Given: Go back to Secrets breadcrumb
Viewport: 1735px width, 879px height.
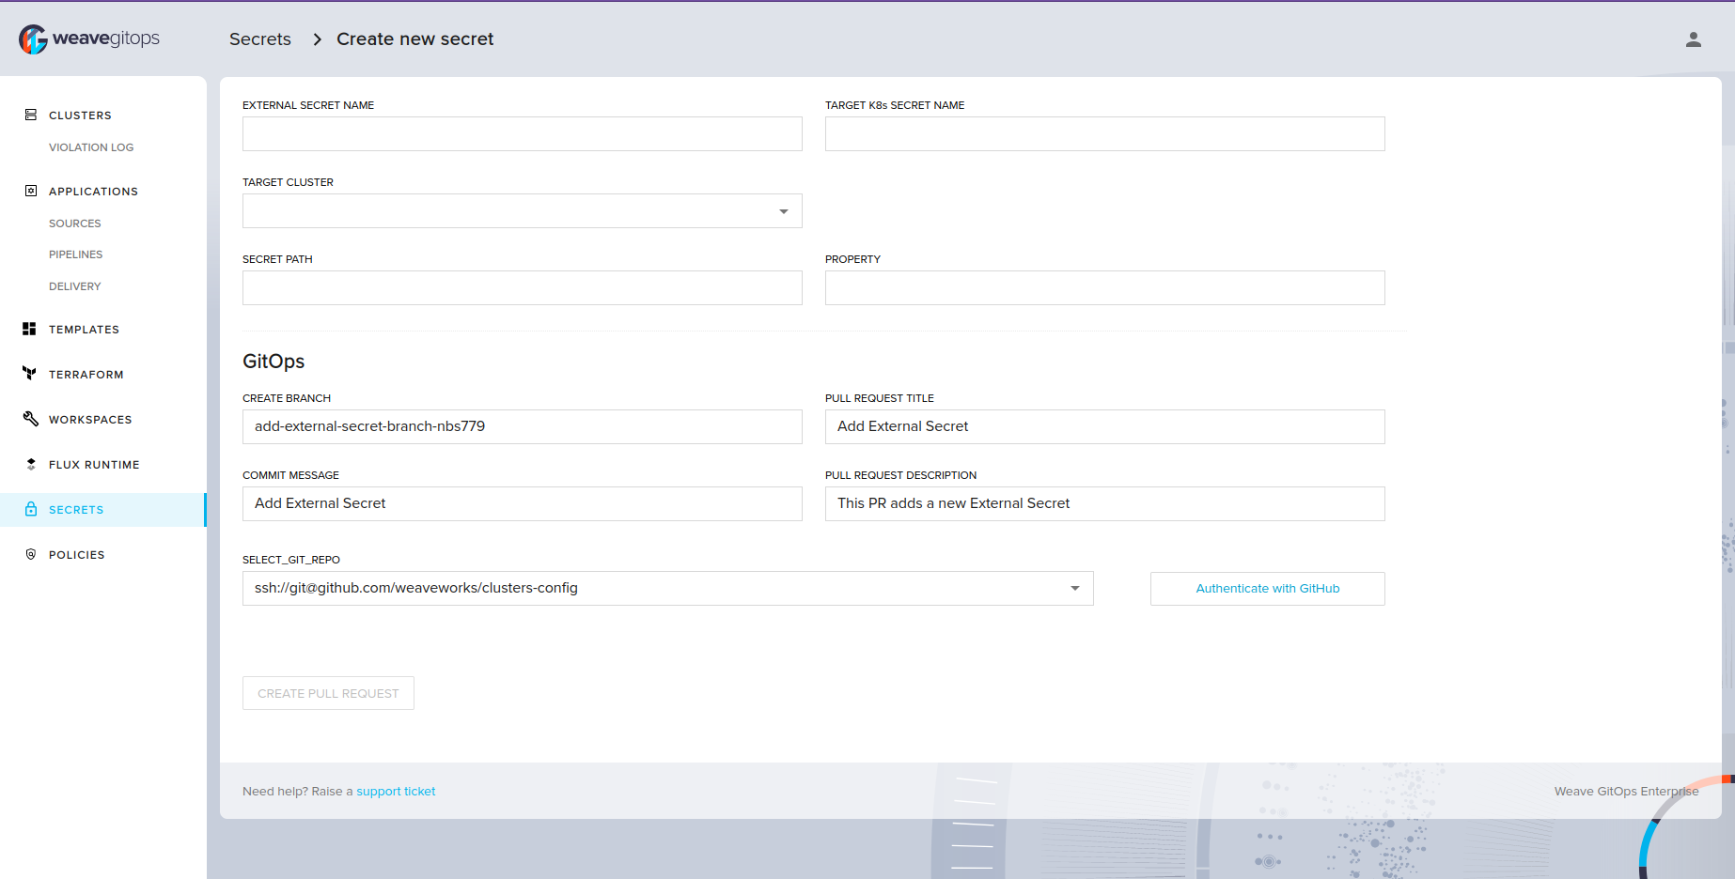Looking at the screenshot, I should point(260,39).
